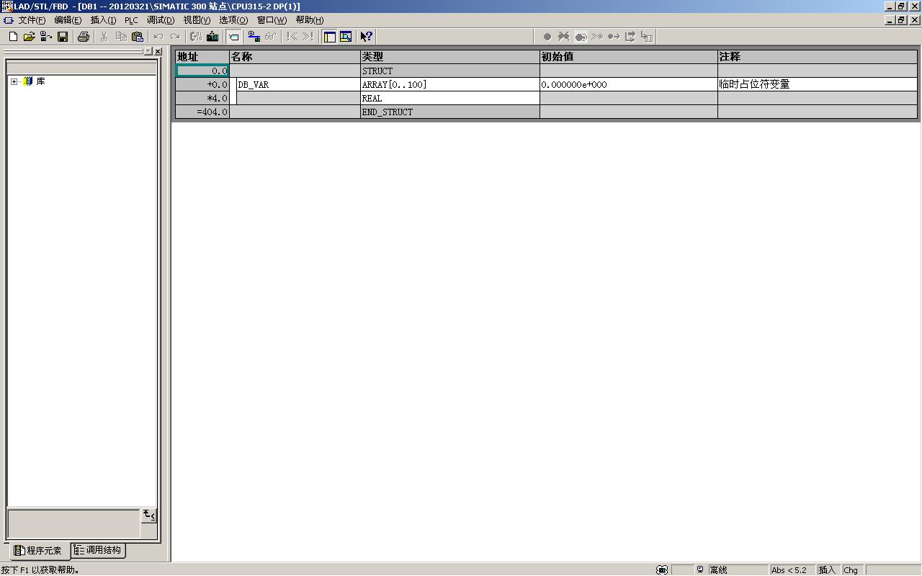Image resolution: width=922 pixels, height=576 pixels.
Task: Click the Next error icon
Action: tap(308, 37)
